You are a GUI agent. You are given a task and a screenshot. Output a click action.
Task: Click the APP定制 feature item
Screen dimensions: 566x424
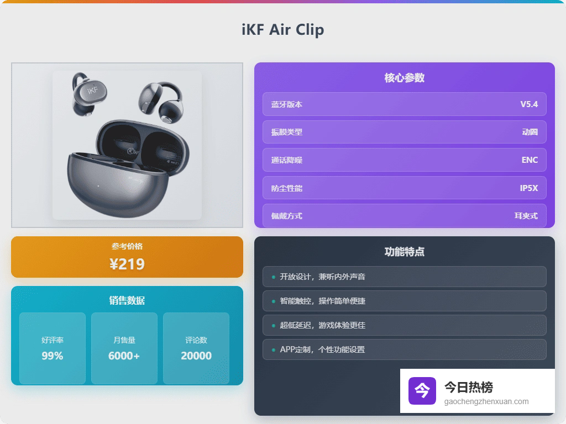point(404,349)
